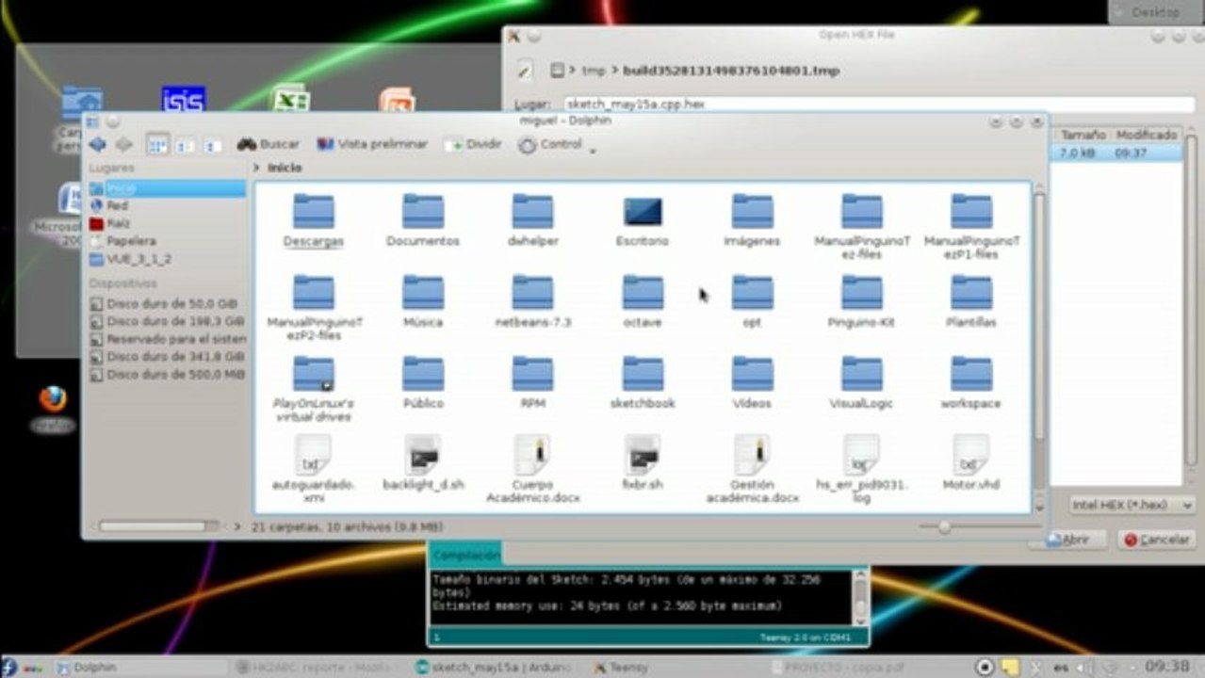The image size is (1205, 678).
Task: Select the Vídeos folder
Action: click(752, 382)
